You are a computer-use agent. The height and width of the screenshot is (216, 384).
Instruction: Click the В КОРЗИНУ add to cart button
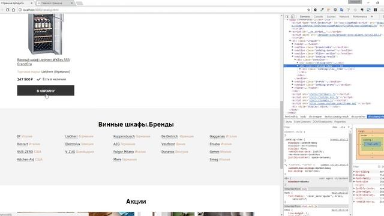pos(46,91)
